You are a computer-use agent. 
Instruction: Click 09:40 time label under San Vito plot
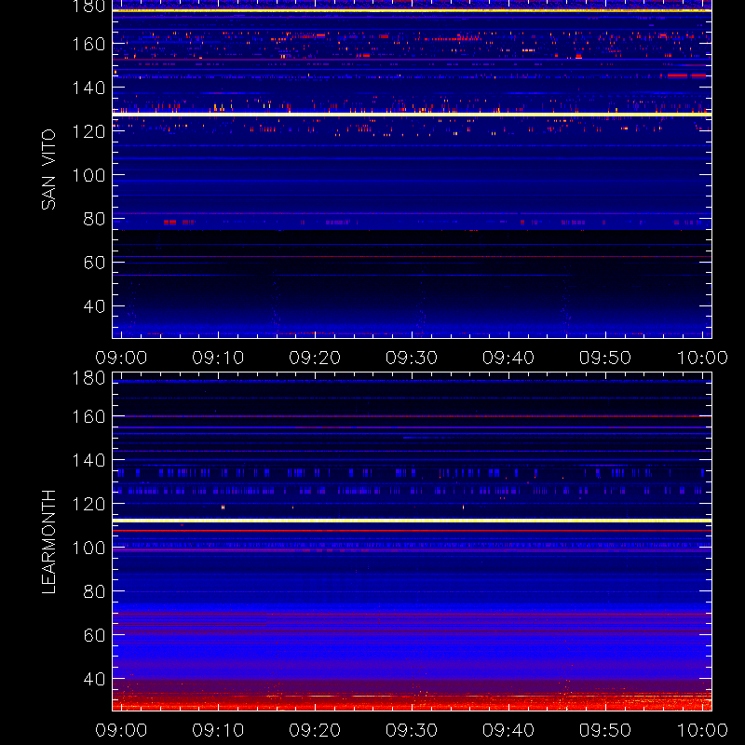pyautogui.click(x=508, y=358)
